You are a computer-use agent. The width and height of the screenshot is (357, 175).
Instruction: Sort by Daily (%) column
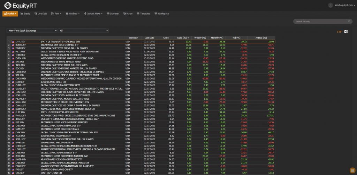(183, 38)
